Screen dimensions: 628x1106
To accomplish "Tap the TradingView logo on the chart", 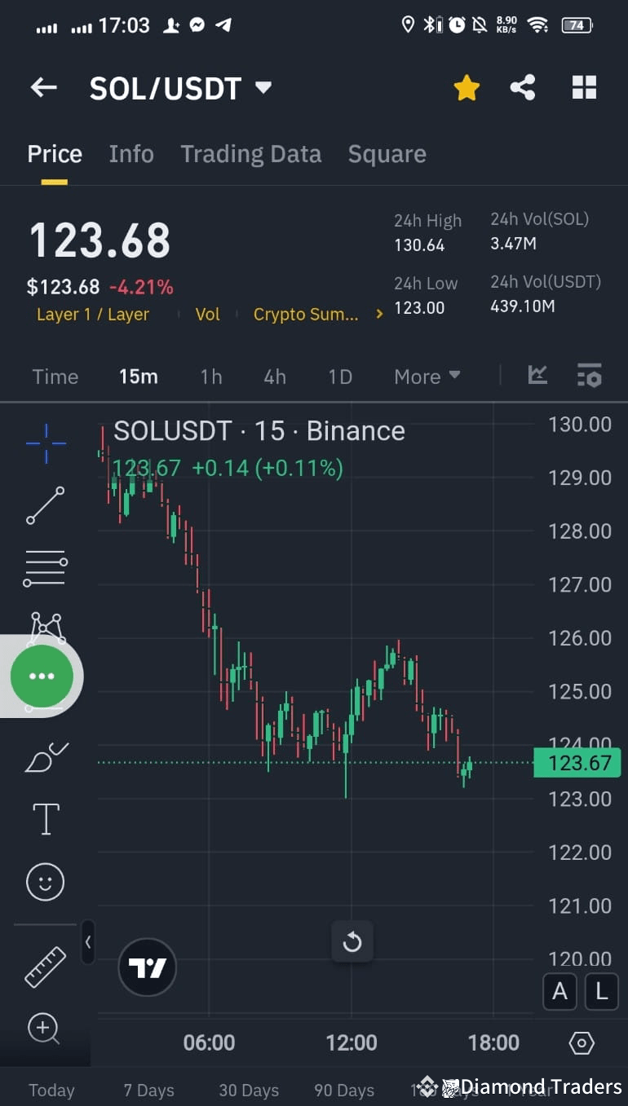I will click(x=147, y=967).
